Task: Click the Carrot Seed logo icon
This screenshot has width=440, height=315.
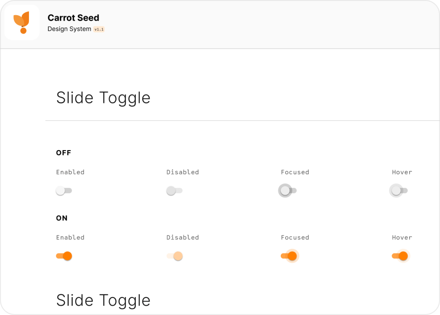Action: (22, 22)
